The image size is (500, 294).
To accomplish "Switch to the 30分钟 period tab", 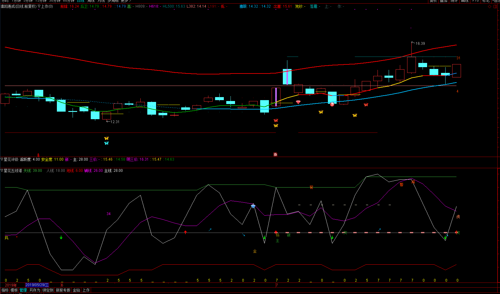I will 55,1.
